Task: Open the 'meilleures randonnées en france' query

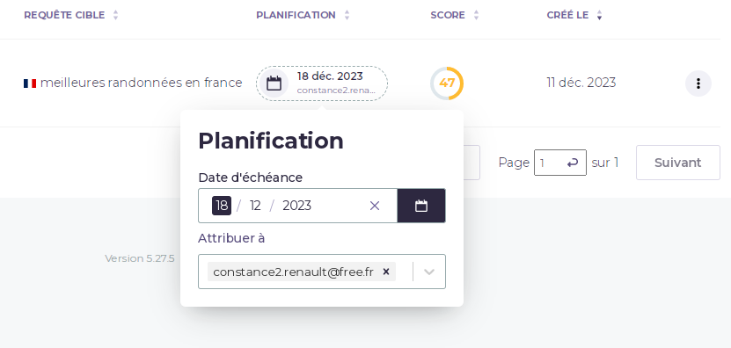Action: (x=142, y=83)
